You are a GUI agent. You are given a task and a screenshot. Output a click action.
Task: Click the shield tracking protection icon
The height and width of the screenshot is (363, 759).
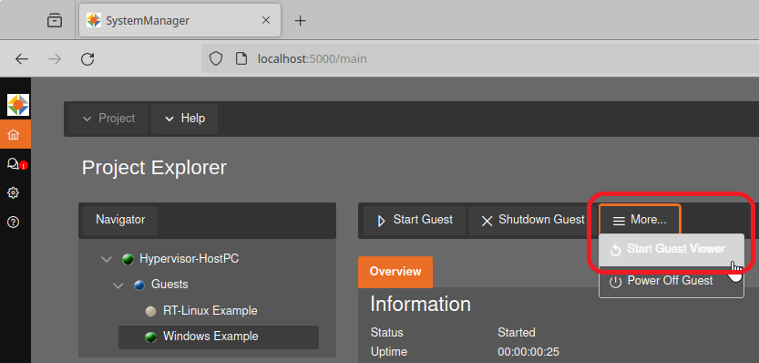click(x=215, y=59)
